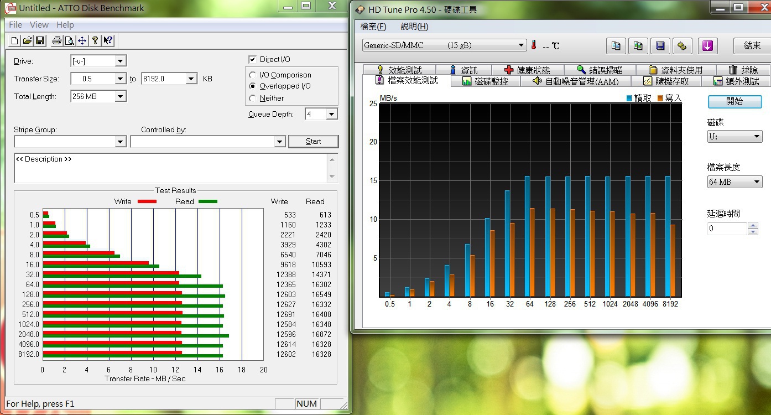Click the ATTO Disk Benchmark title bar icon
The width and height of the screenshot is (771, 415).
tap(11, 8)
